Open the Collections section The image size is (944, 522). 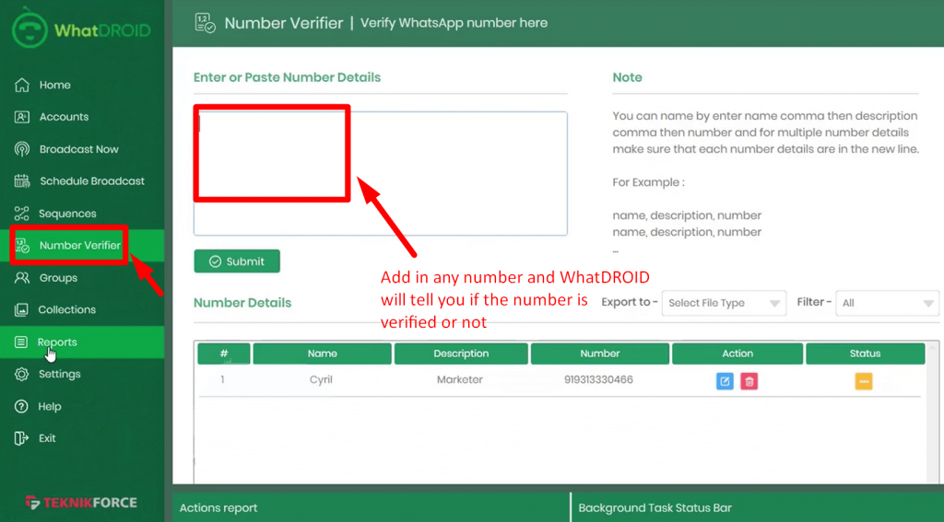[66, 309]
